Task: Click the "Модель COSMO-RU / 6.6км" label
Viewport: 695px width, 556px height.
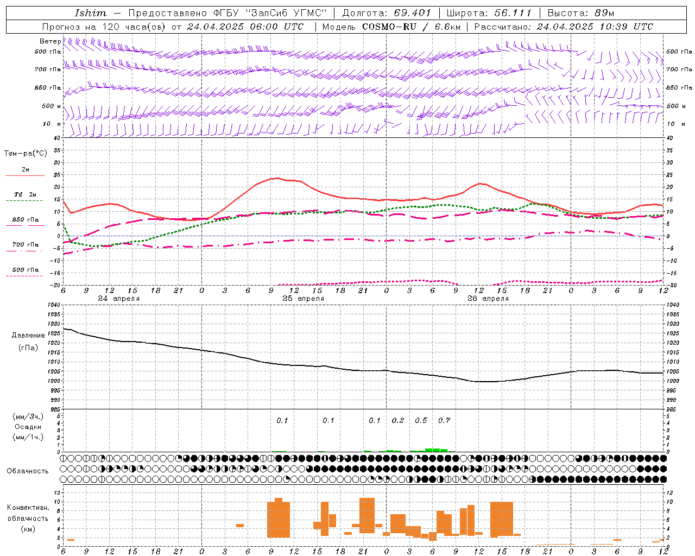Action: pyautogui.click(x=391, y=27)
